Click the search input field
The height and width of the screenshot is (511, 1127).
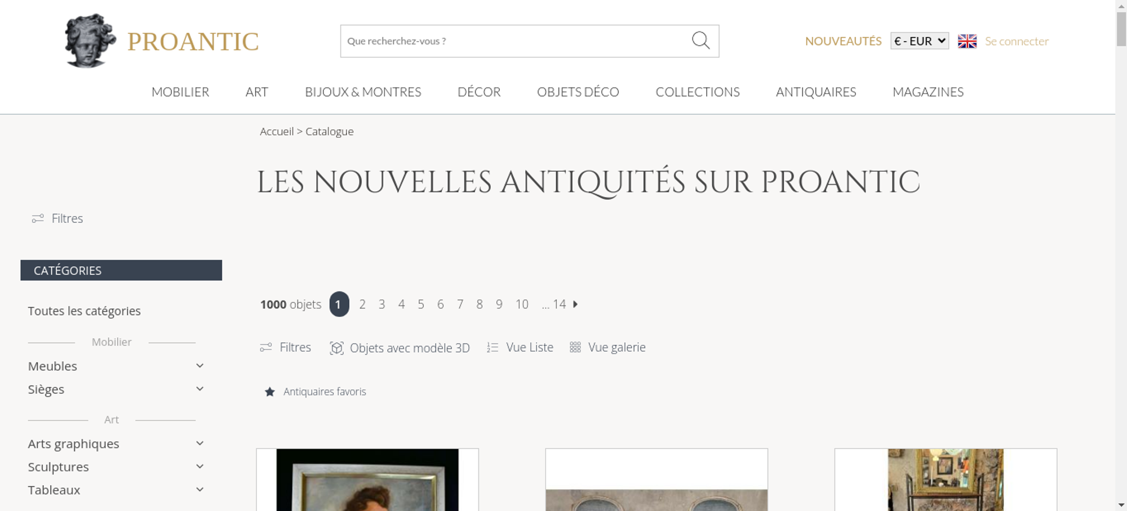coord(516,41)
